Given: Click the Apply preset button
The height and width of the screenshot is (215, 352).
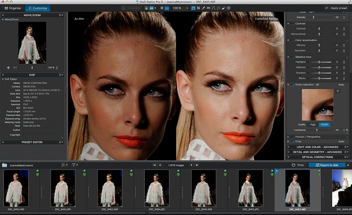Looking at the screenshot, I should (x=336, y=8).
